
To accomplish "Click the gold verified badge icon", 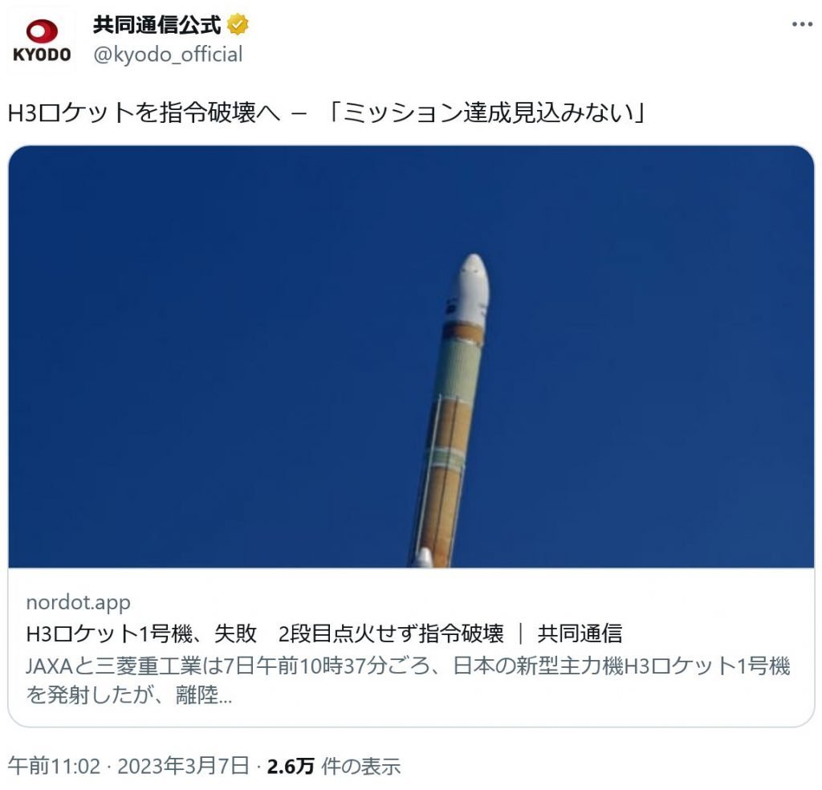I will (238, 25).
